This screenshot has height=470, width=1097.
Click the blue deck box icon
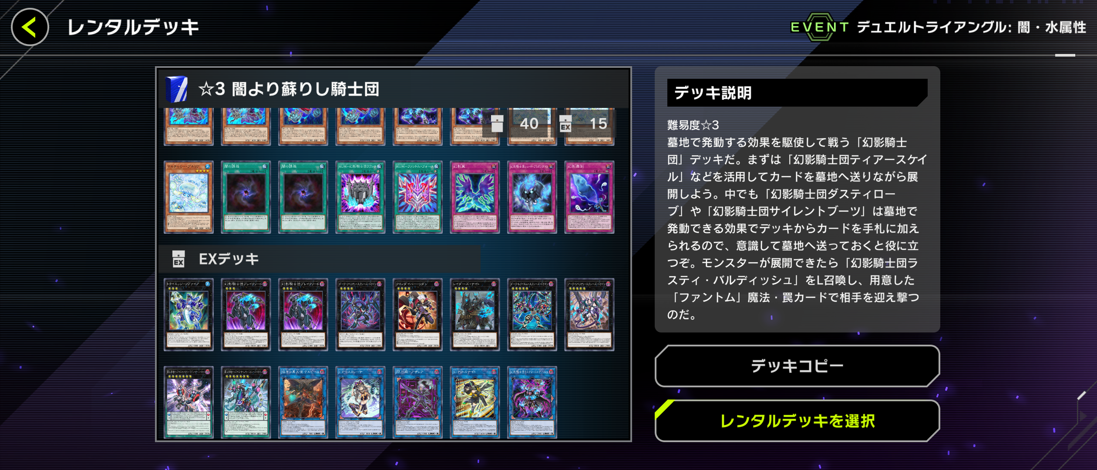point(176,89)
